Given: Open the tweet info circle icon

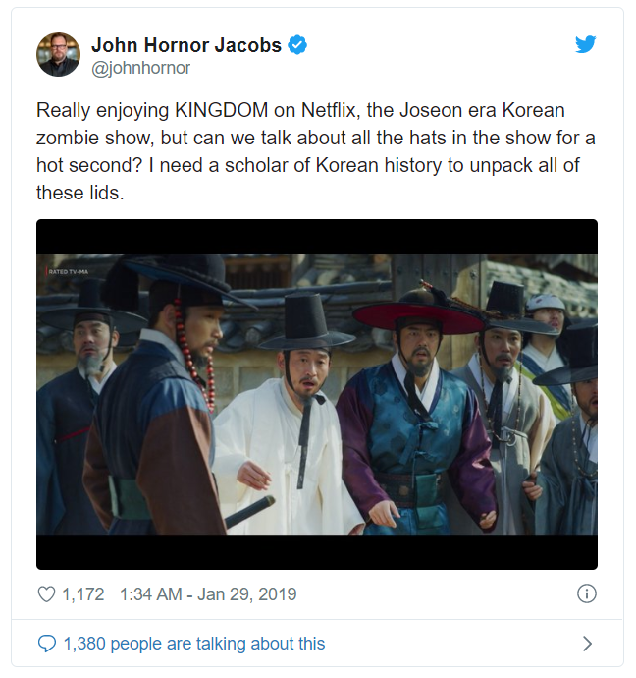Looking at the screenshot, I should click(x=586, y=593).
